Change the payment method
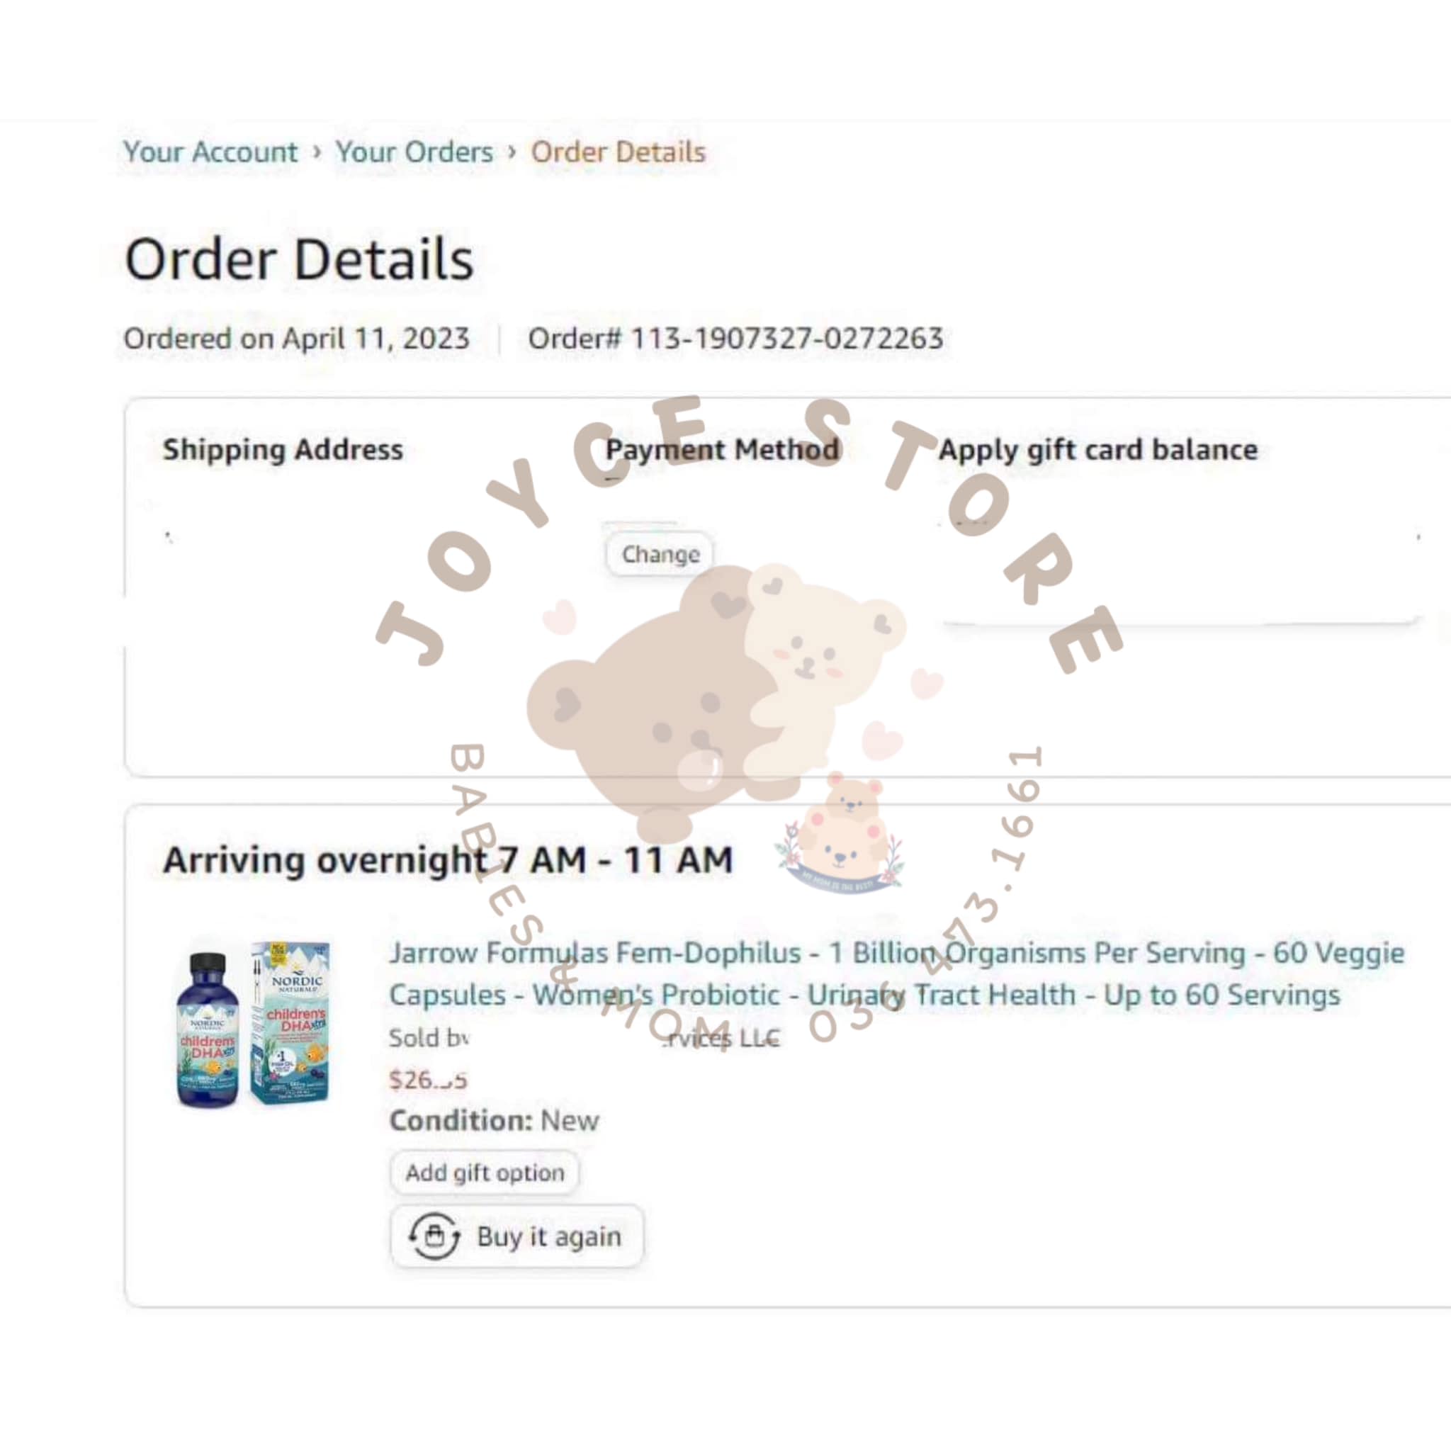The height and width of the screenshot is (1451, 1451). [x=660, y=554]
